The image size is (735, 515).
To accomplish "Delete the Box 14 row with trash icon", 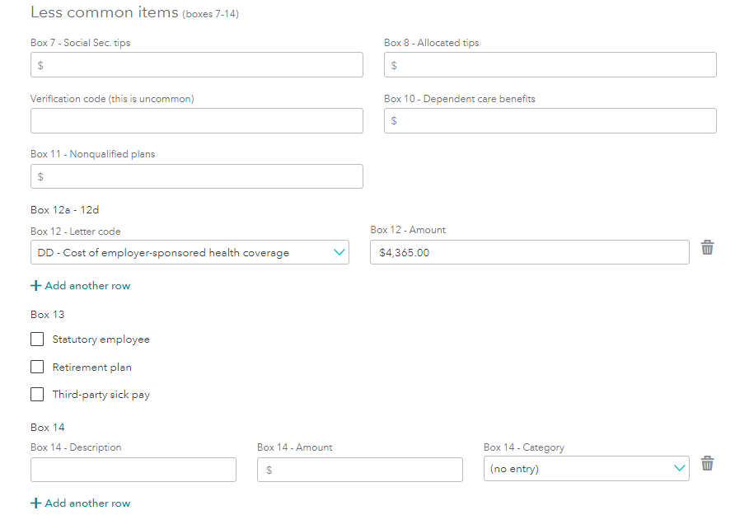I will 707,464.
